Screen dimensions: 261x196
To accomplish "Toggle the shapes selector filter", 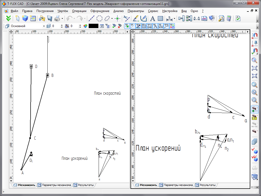I will pyautogui.click(x=172, y=26).
